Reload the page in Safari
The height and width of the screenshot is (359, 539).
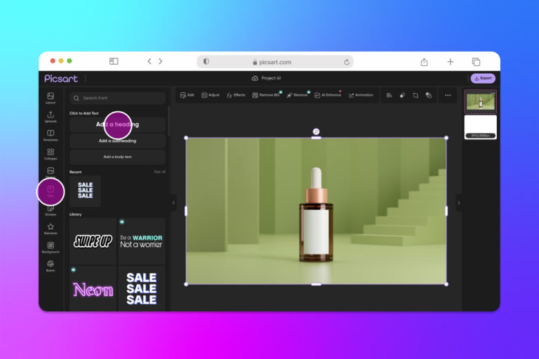point(346,62)
